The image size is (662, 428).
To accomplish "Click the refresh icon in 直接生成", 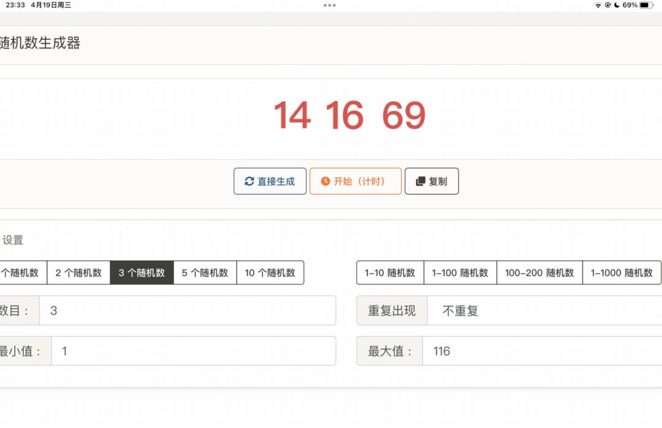I will (x=249, y=181).
